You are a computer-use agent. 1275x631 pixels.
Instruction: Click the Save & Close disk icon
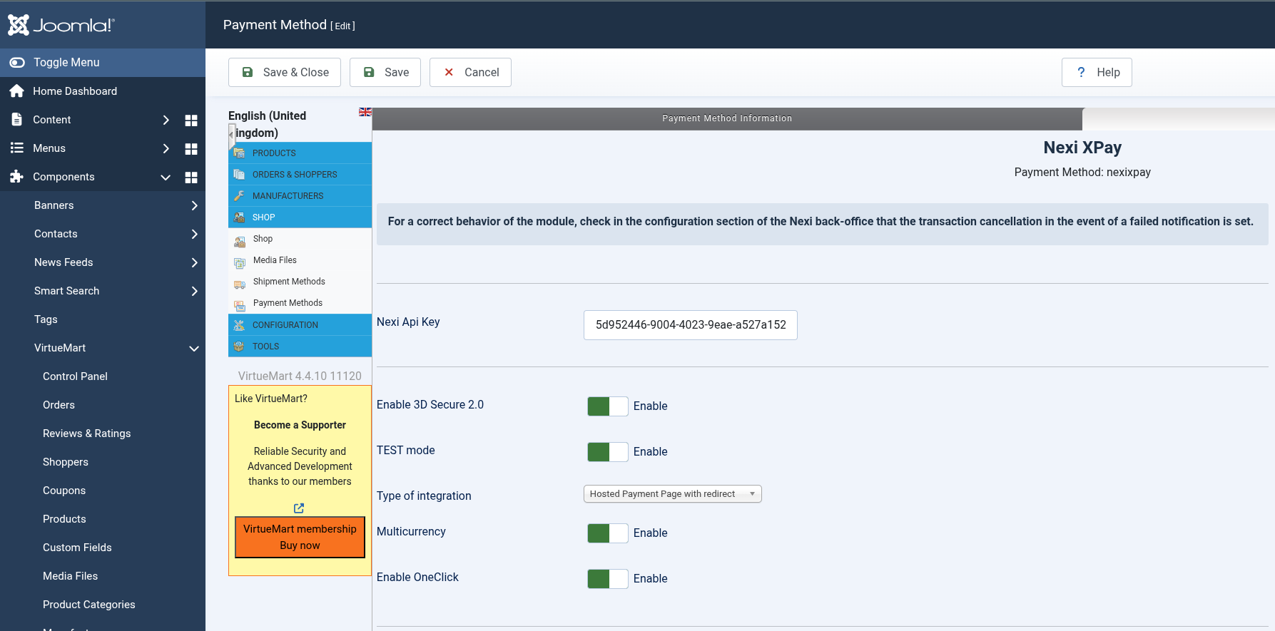pyautogui.click(x=248, y=72)
